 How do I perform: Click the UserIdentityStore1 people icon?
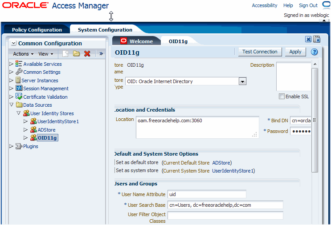click(x=33, y=121)
